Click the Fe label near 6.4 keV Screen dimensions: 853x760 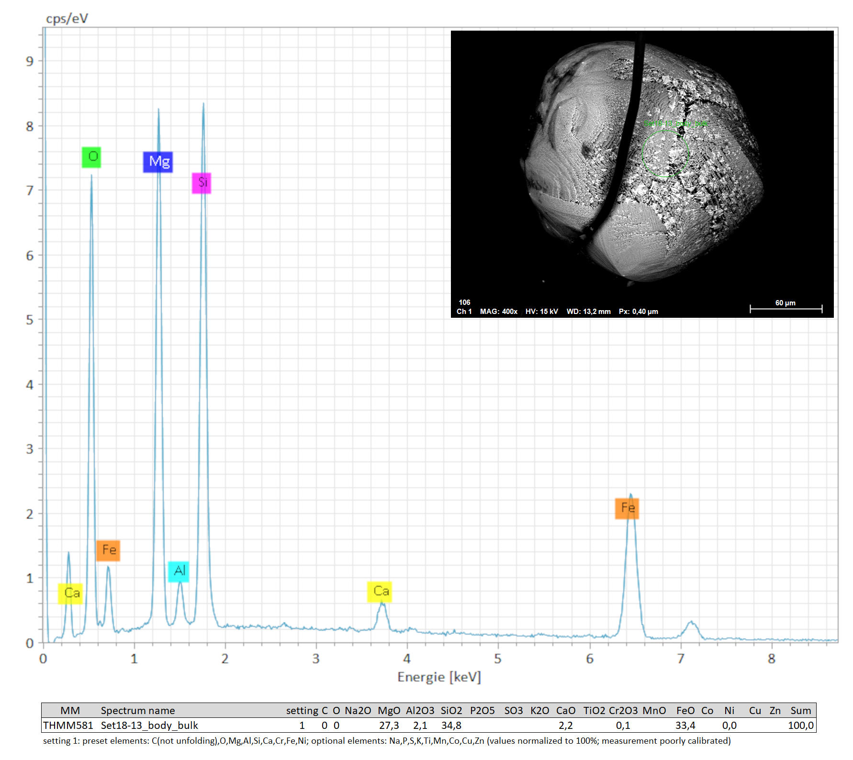pos(627,508)
